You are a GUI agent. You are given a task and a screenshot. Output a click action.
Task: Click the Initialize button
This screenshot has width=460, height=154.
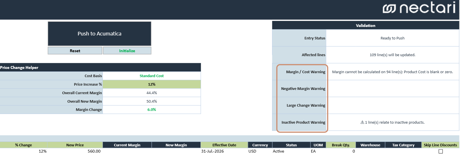(x=127, y=51)
